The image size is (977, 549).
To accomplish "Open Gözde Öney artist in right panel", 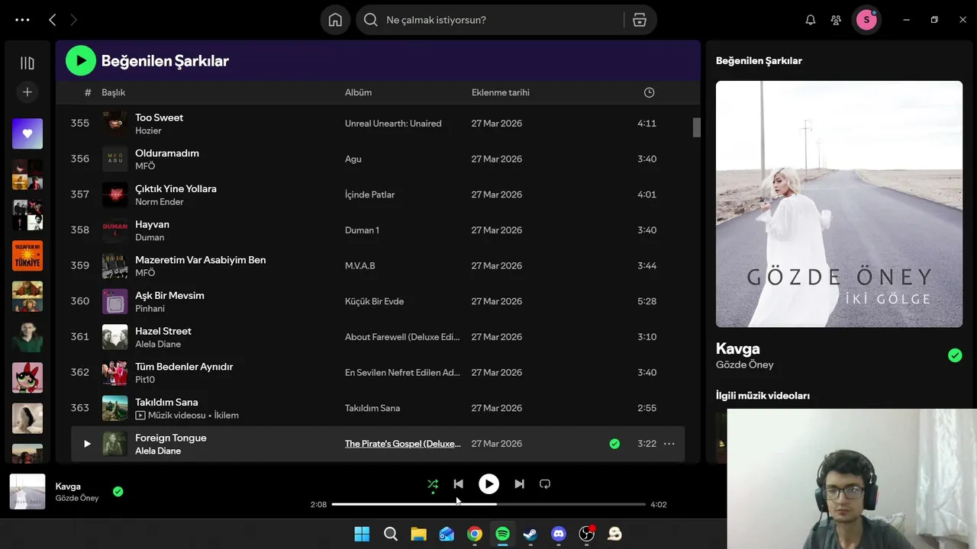I will 745,365.
